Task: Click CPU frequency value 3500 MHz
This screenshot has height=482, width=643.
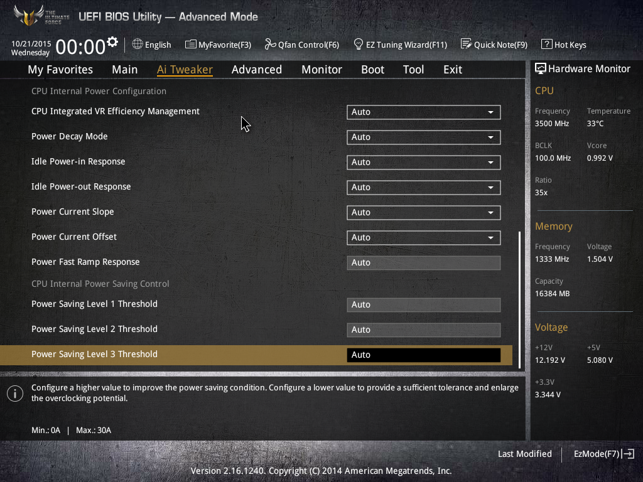Action: [551, 124]
